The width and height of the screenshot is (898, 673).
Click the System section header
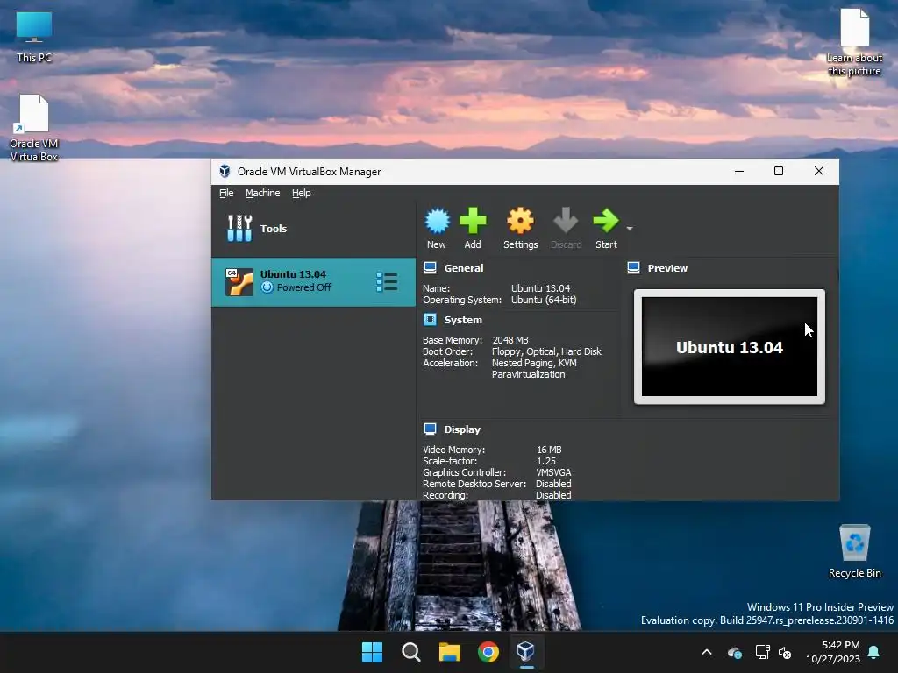coord(463,320)
